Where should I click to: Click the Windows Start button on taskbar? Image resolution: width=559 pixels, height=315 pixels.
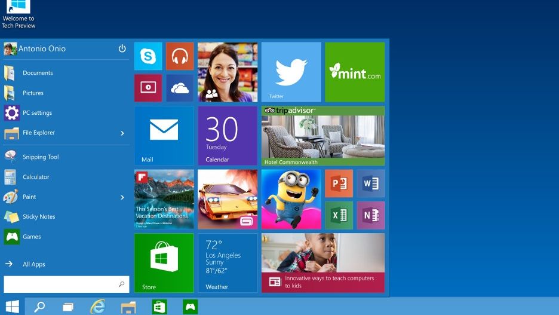click(x=12, y=307)
